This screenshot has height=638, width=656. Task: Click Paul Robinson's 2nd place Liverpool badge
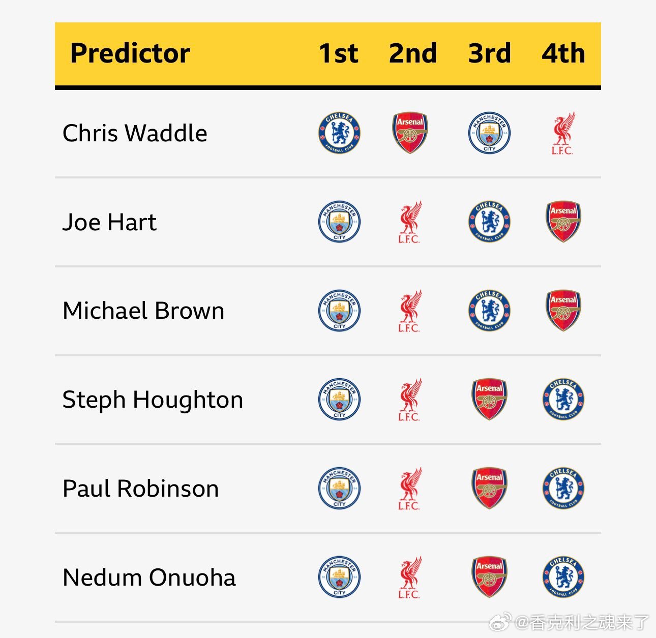[x=410, y=488]
